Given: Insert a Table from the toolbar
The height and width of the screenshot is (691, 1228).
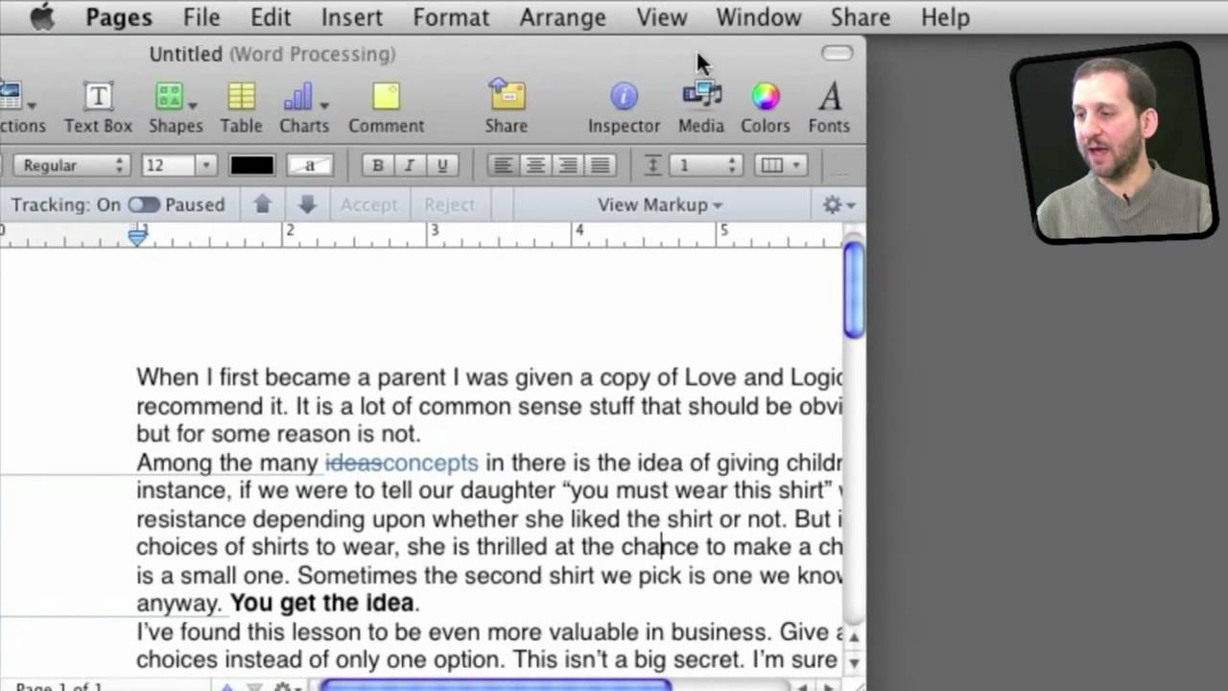Looking at the screenshot, I should (x=241, y=107).
